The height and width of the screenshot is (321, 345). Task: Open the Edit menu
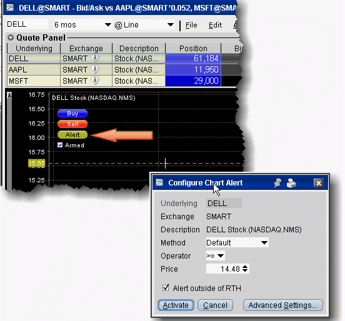pyautogui.click(x=215, y=25)
